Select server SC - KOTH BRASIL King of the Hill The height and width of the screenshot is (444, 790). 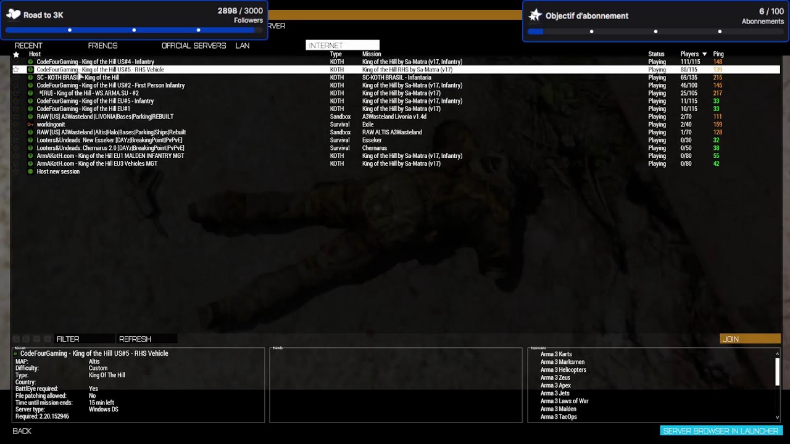[395, 78]
